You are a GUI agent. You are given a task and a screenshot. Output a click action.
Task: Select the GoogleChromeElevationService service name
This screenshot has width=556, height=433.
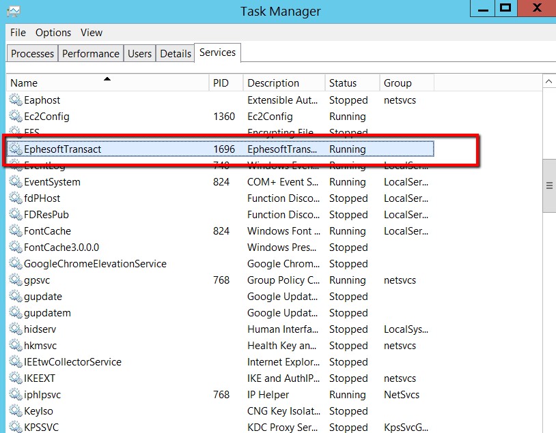(96, 264)
